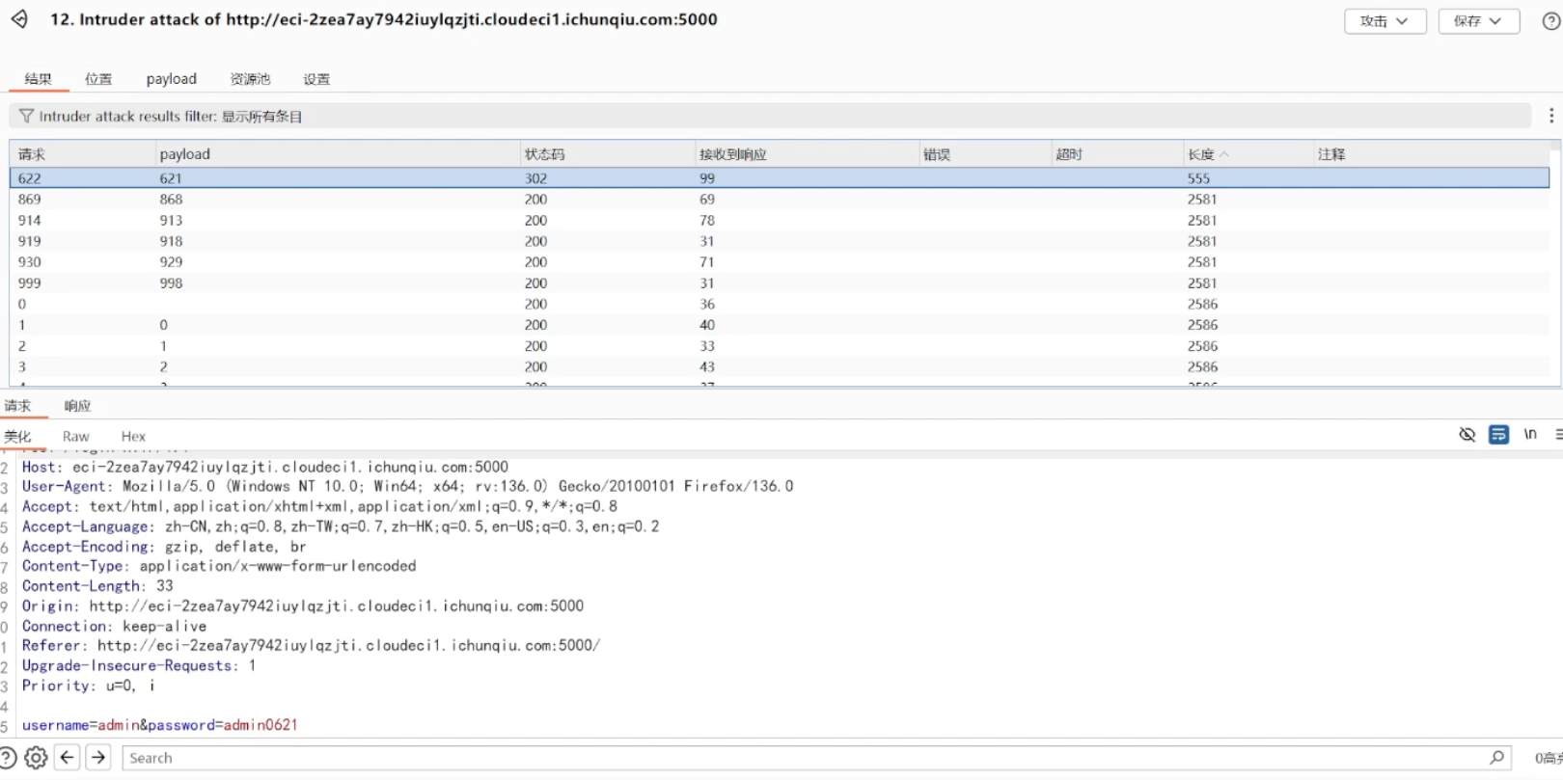This screenshot has width=1563, height=780.
Task: Switch to the payload tab
Action: tap(172, 79)
